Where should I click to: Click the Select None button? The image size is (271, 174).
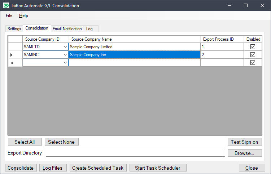click(62, 142)
